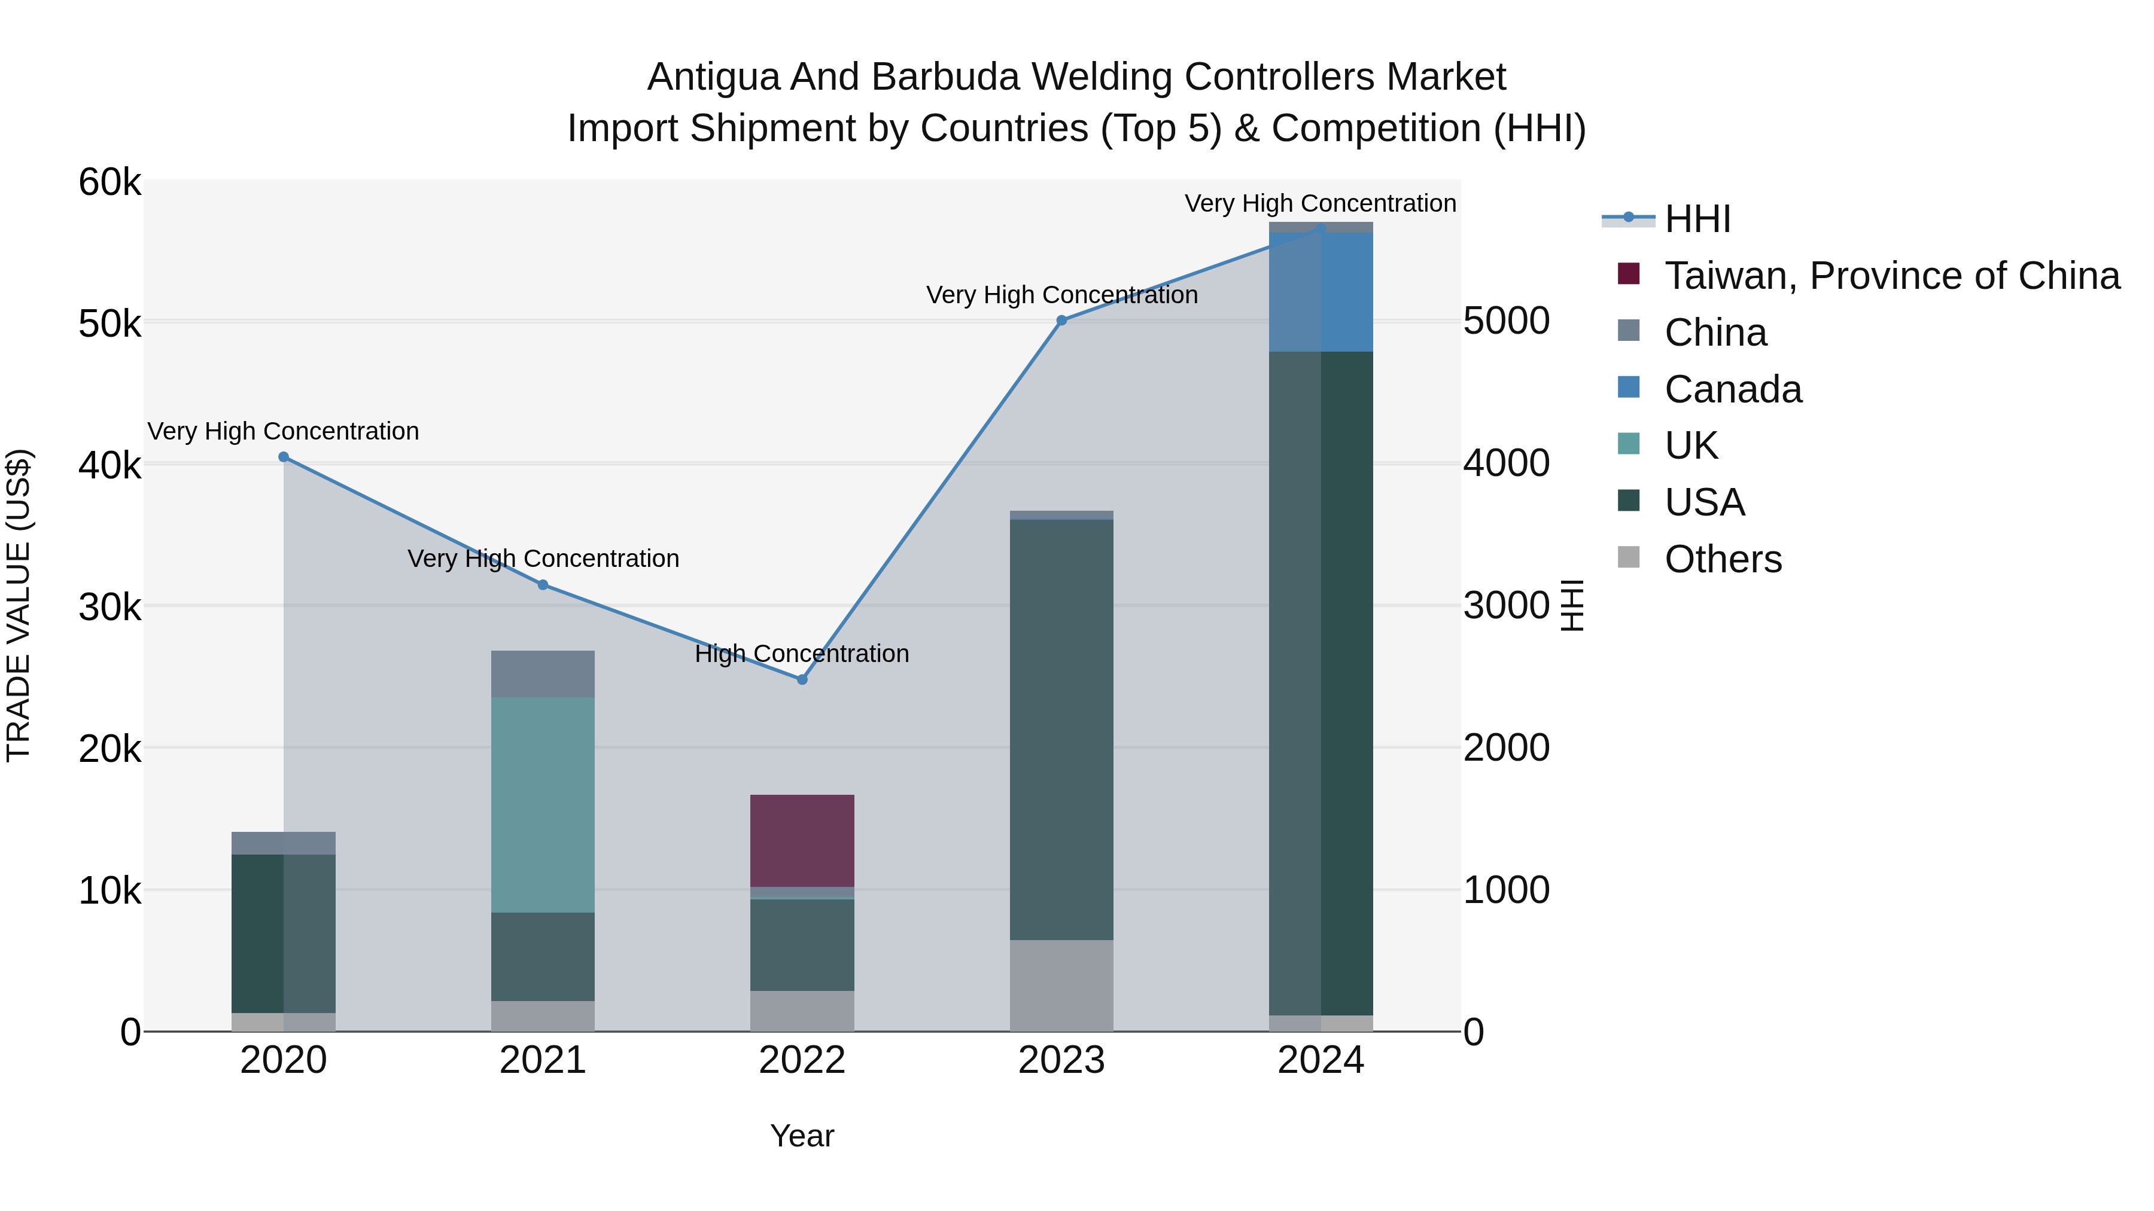Toggle the HHI legend entry

pos(1666,219)
